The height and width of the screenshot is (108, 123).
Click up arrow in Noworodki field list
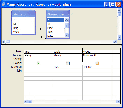pos(66,20)
